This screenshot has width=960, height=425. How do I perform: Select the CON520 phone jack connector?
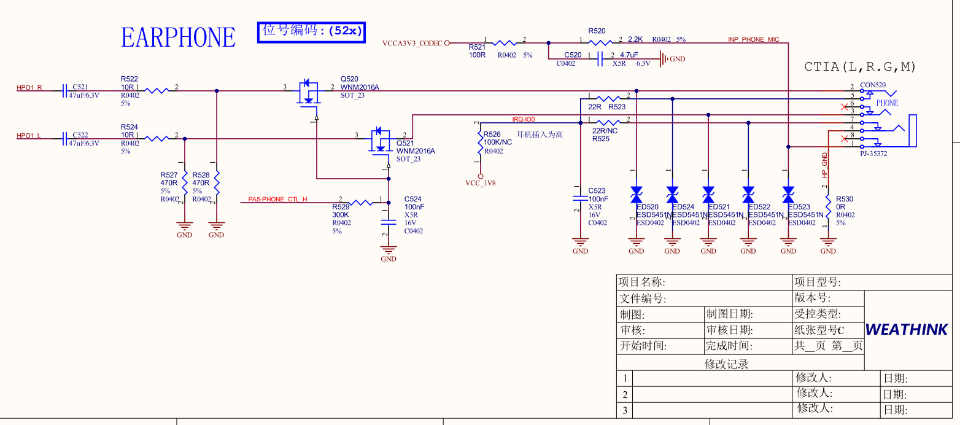pos(888,118)
